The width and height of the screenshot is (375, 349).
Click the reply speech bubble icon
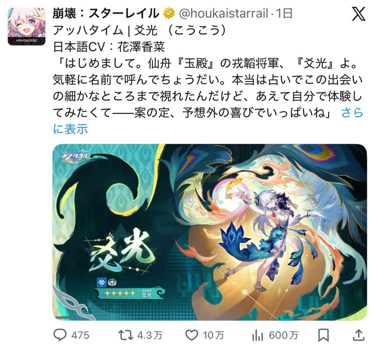point(60,335)
